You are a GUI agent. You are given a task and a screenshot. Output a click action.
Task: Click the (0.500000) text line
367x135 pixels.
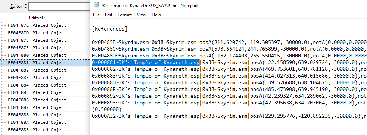[107, 110]
